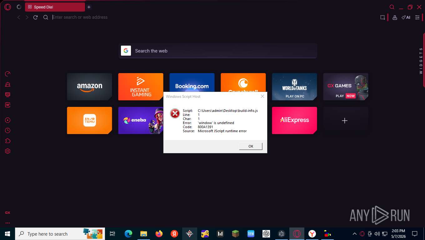
Task: Open the Temu speed dial tile
Action: pos(89,120)
